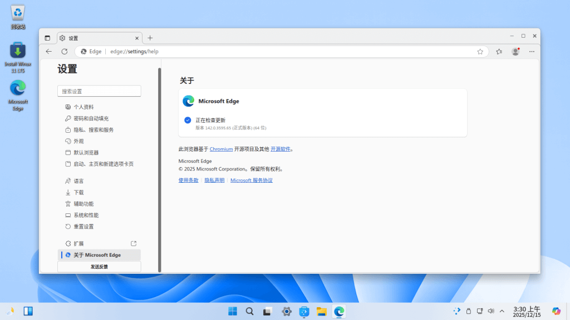Click the blue checkmark update status icon
The image size is (570, 320).
188,120
